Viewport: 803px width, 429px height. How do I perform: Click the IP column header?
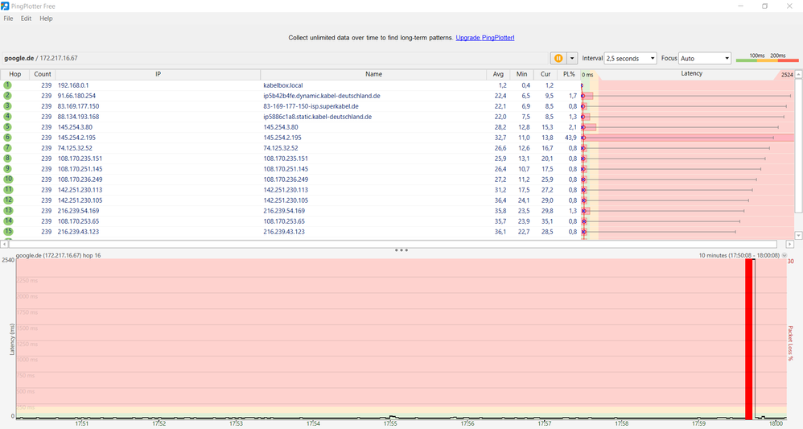pyautogui.click(x=158, y=74)
